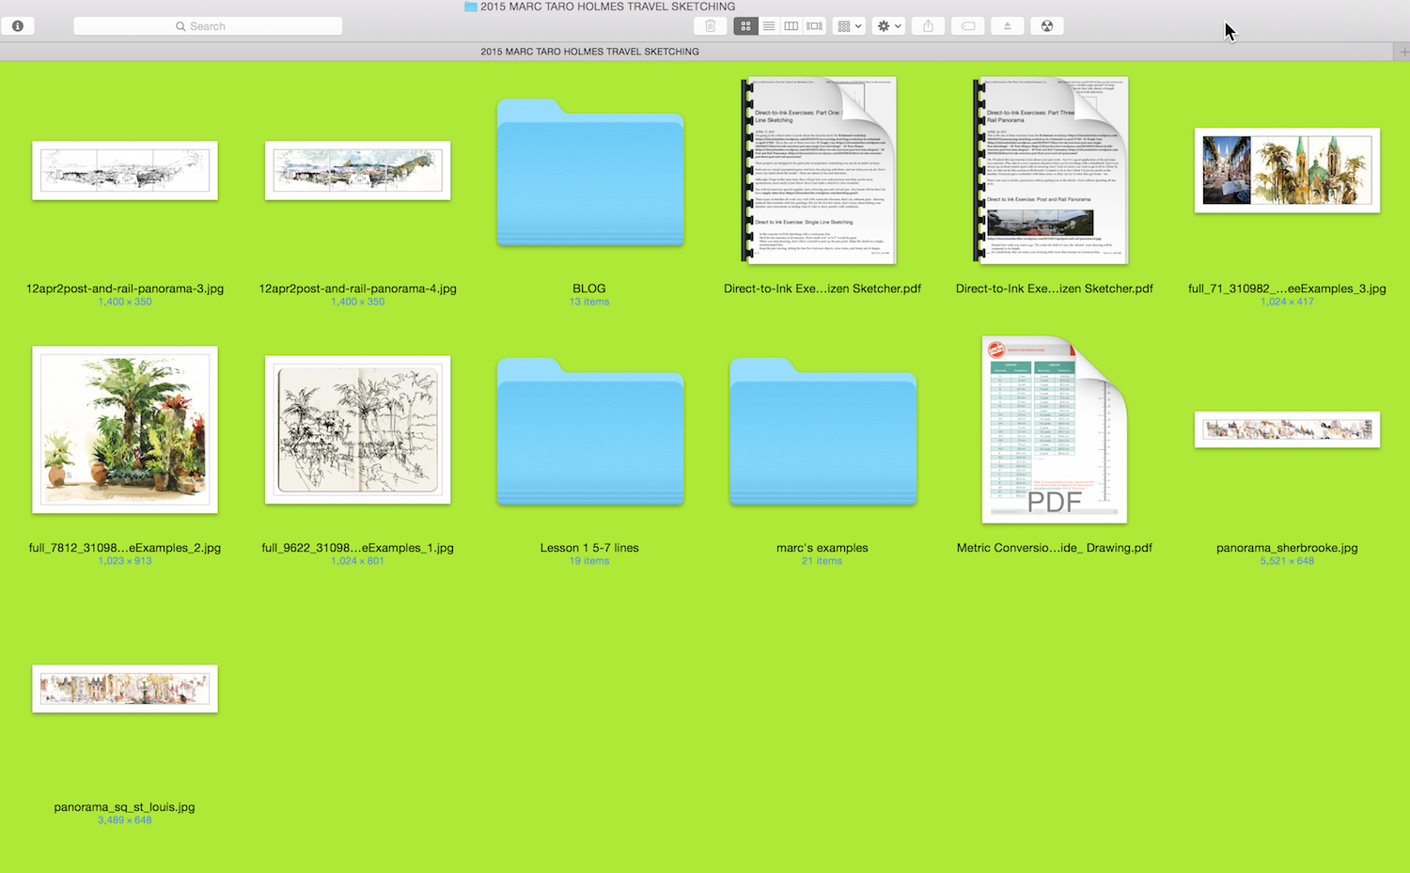This screenshot has width=1410, height=873.
Task: Switch to column view mode
Action: [791, 26]
